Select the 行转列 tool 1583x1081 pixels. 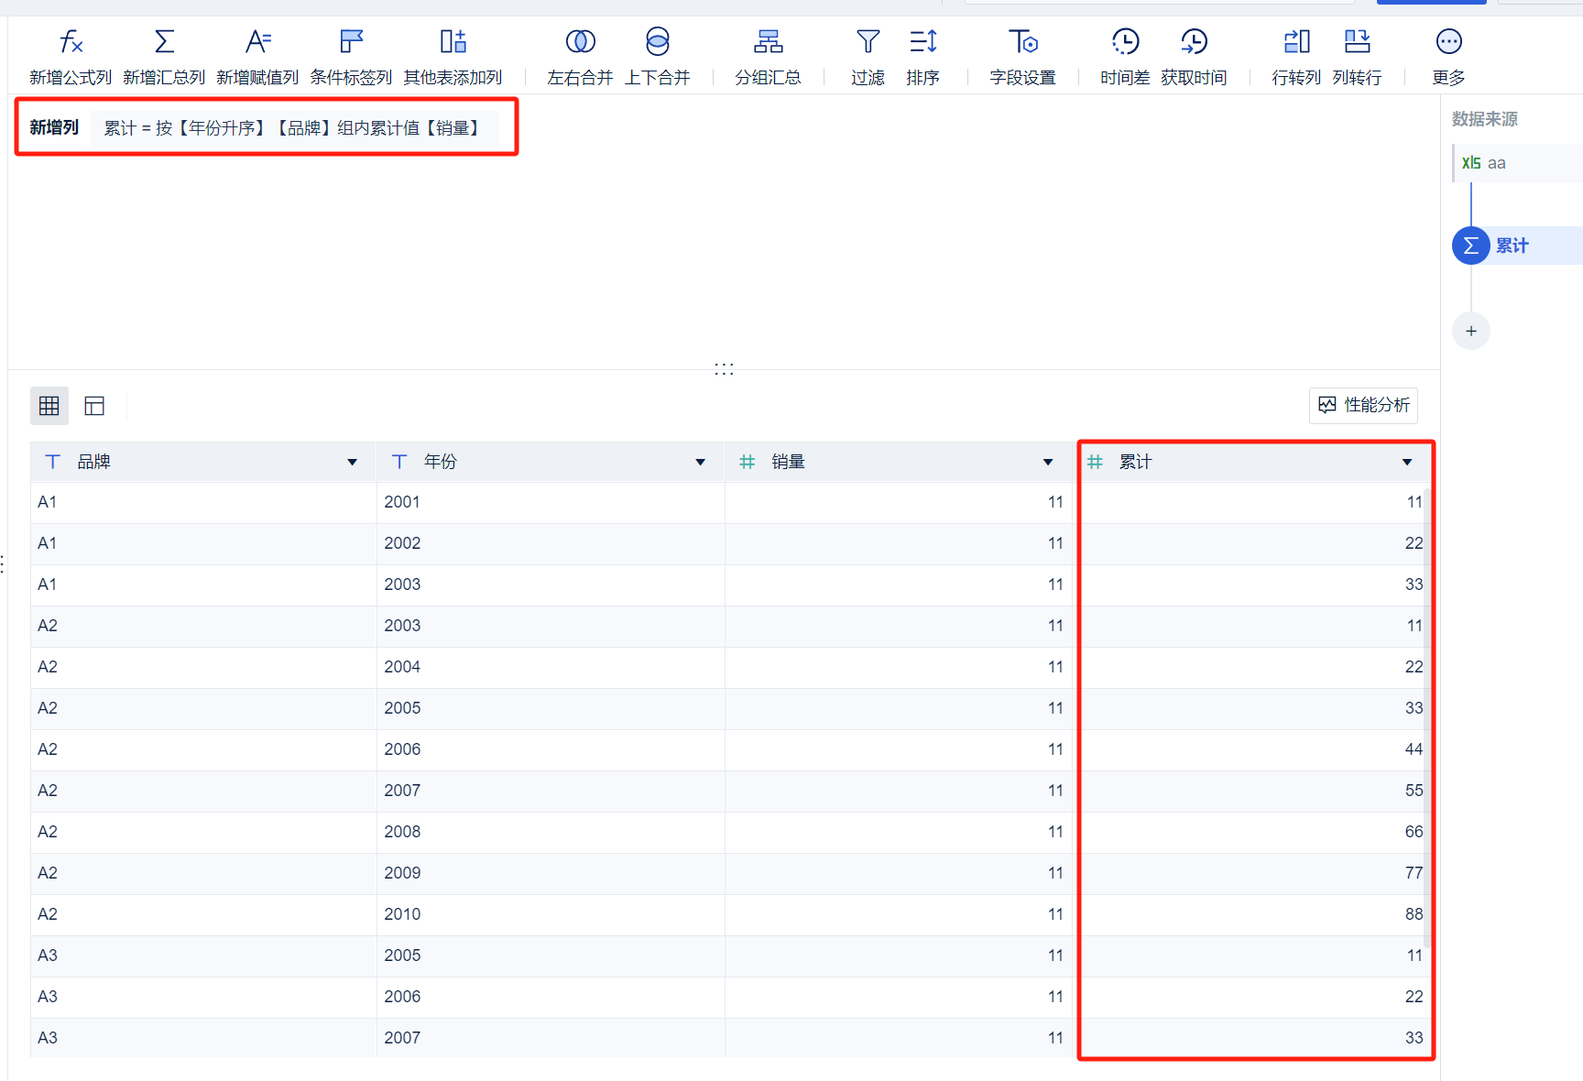coord(1296,57)
